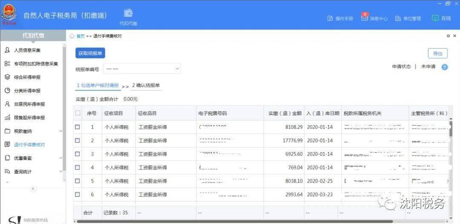Click the table's vertical scrollbar thumb
The width and height of the screenshot is (460, 224).
pyautogui.click(x=451, y=129)
